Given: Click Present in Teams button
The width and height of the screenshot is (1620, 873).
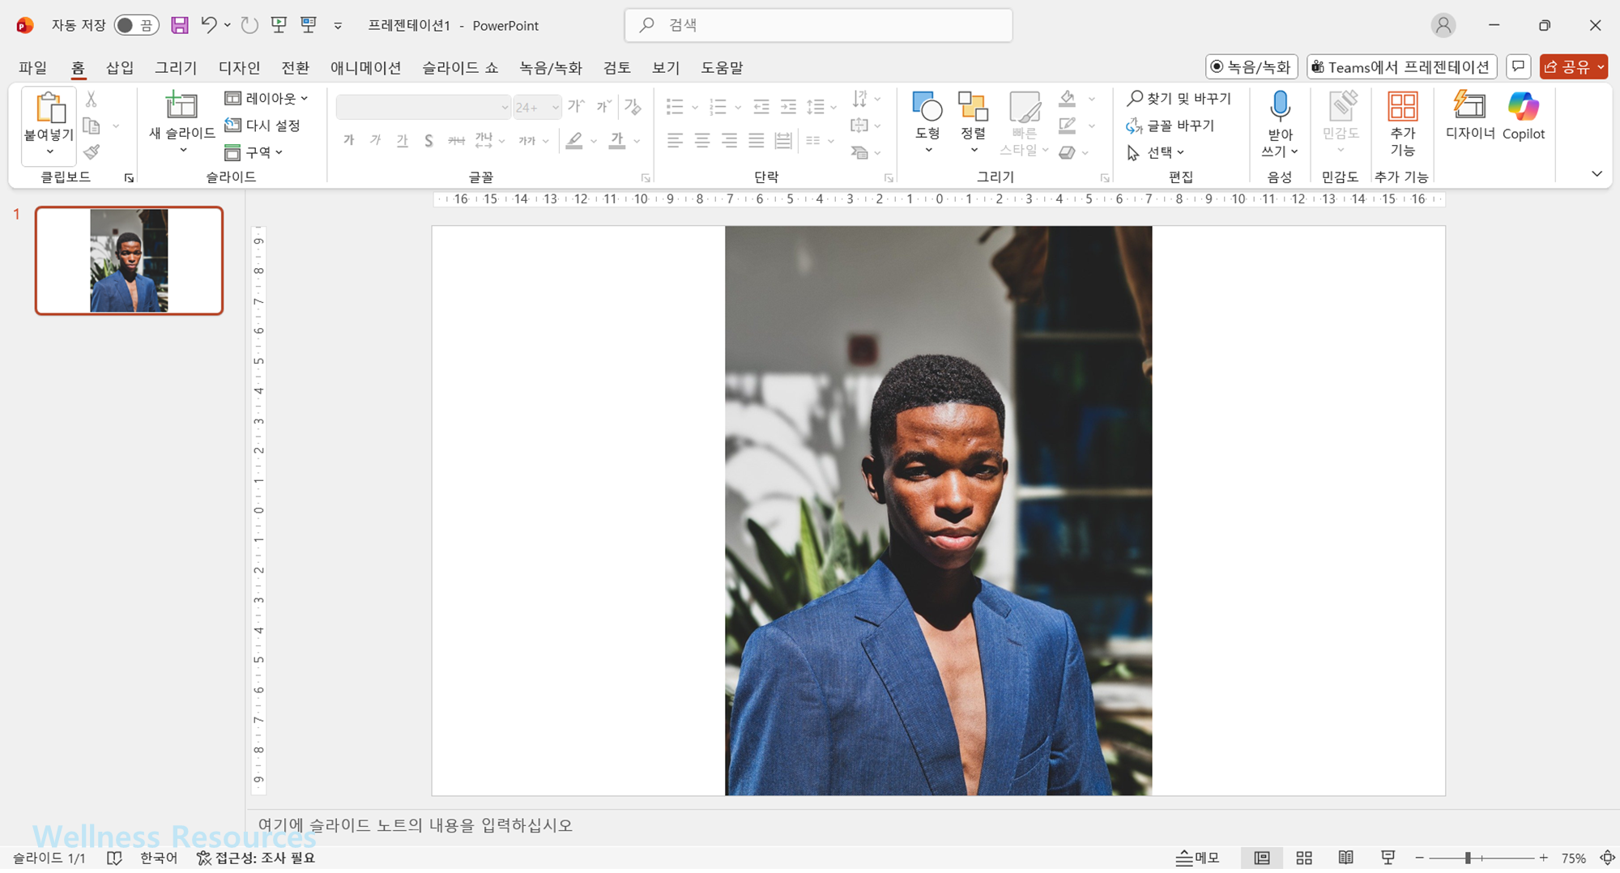Looking at the screenshot, I should point(1401,66).
